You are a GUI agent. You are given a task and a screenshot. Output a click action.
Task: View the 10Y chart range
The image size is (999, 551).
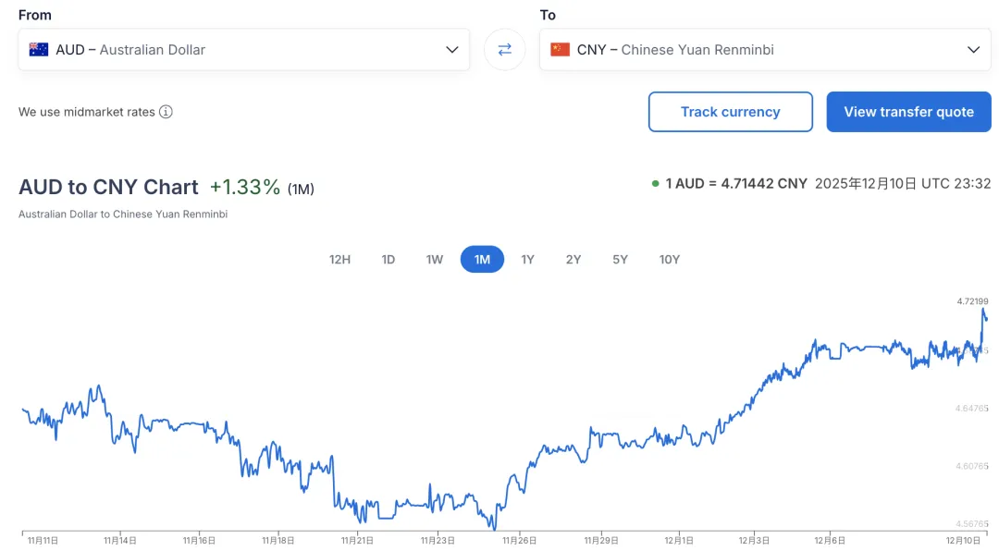click(x=669, y=260)
